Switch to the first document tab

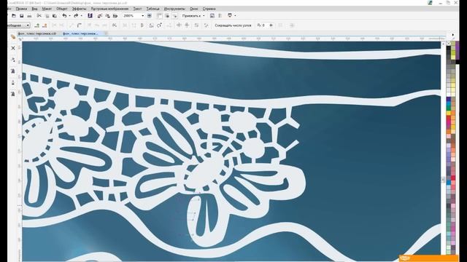pos(36,33)
